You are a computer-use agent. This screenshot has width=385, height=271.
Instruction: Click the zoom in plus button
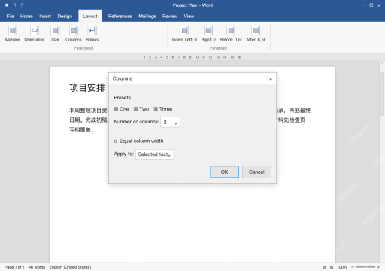[x=378, y=267]
